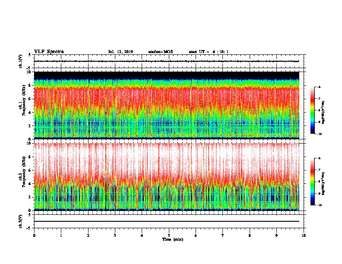The width and height of the screenshot is (342, 264).
Task: Click inside the ch.2 spectrogram panel
Action: 166,177
